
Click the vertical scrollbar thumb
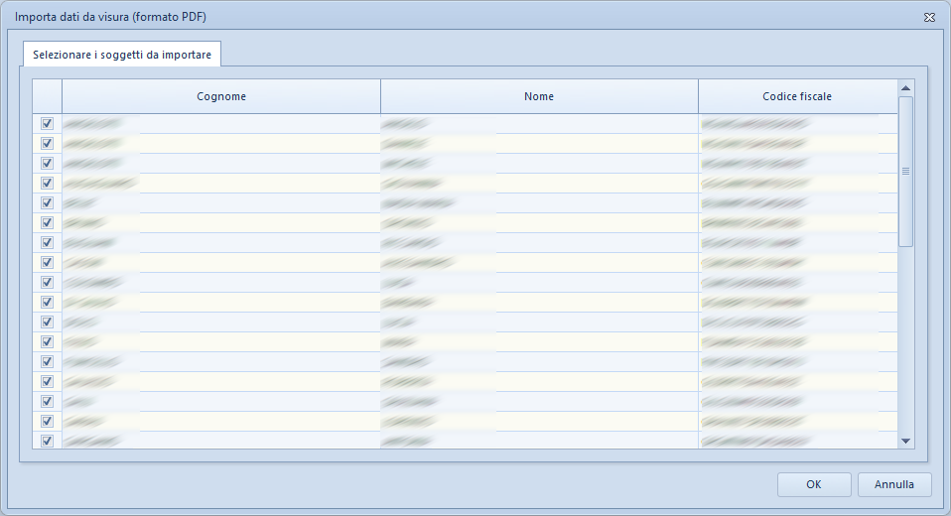[905, 171]
